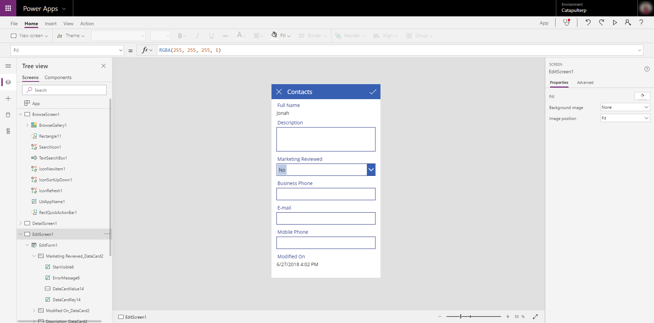Click the user profile avatar
654x323 pixels.
point(645,8)
